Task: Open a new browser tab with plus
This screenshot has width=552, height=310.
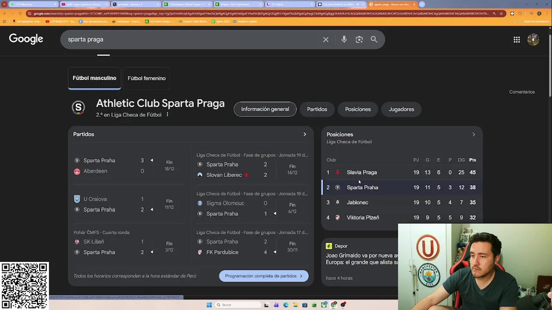Action: (422, 4)
